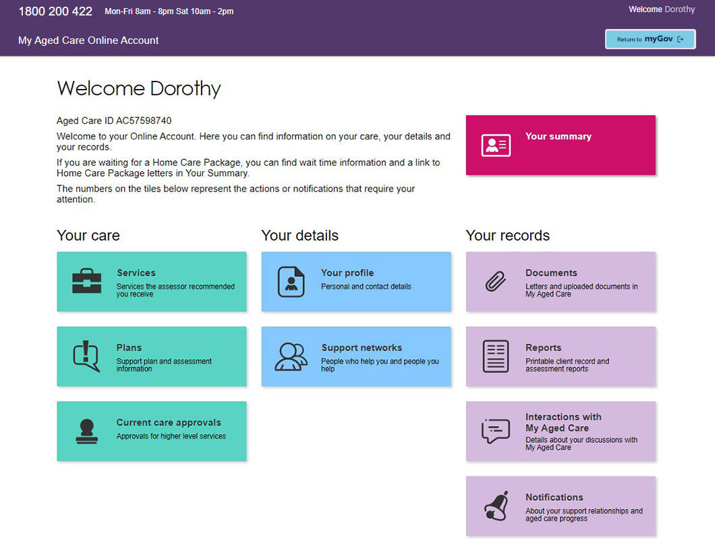The image size is (715, 546).
Task: Click Welcome Dorothy text in top bar
Action: point(662,9)
